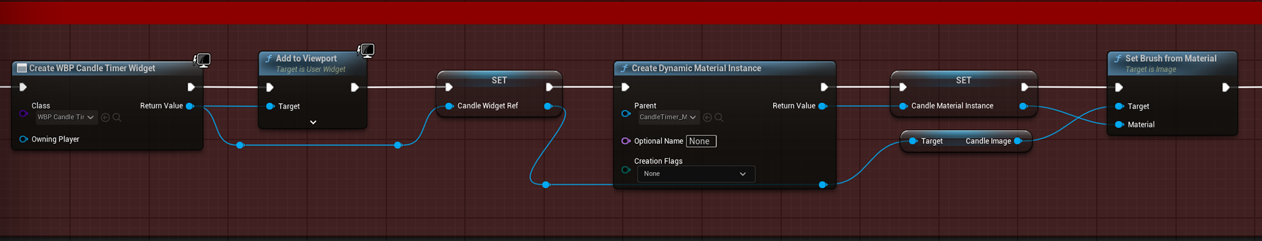Click exec output pin of SET Candle Widget Ref
Viewport: 1262px width, 241px height.
coord(549,87)
